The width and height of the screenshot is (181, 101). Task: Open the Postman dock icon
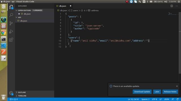[4, 52]
